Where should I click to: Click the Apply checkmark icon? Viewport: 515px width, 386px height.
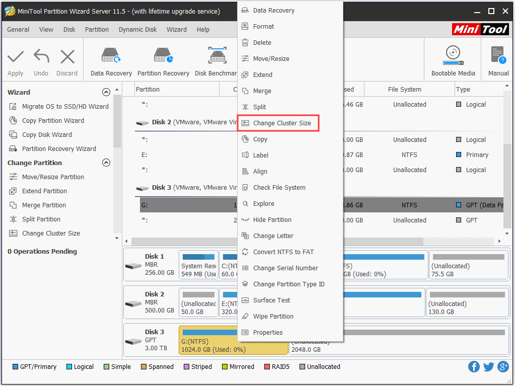16,57
